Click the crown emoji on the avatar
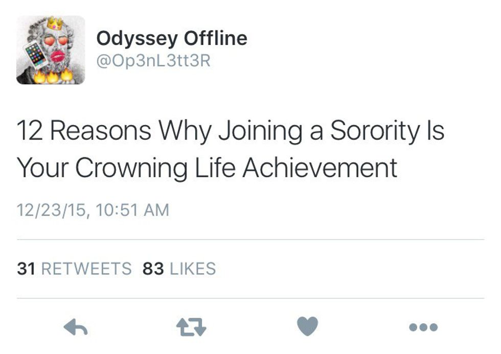 click(x=55, y=23)
